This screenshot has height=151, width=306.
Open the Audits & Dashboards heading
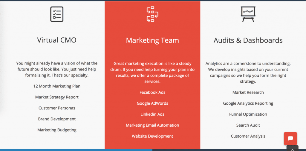point(248,40)
